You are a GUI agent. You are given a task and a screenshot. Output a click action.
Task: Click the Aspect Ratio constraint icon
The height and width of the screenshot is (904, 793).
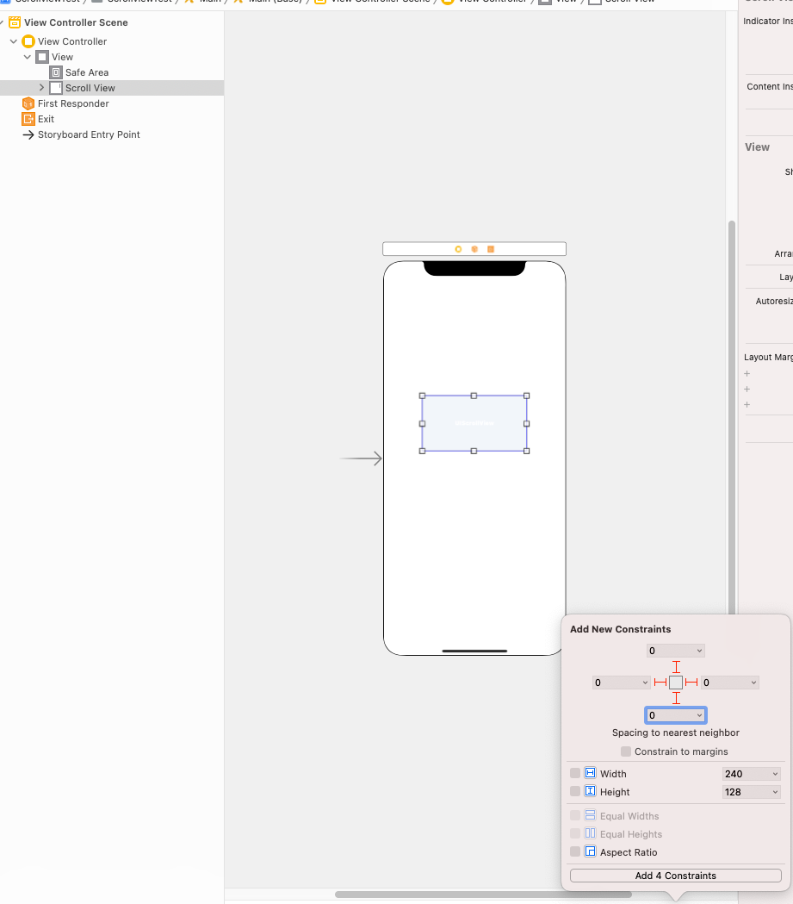[591, 851]
